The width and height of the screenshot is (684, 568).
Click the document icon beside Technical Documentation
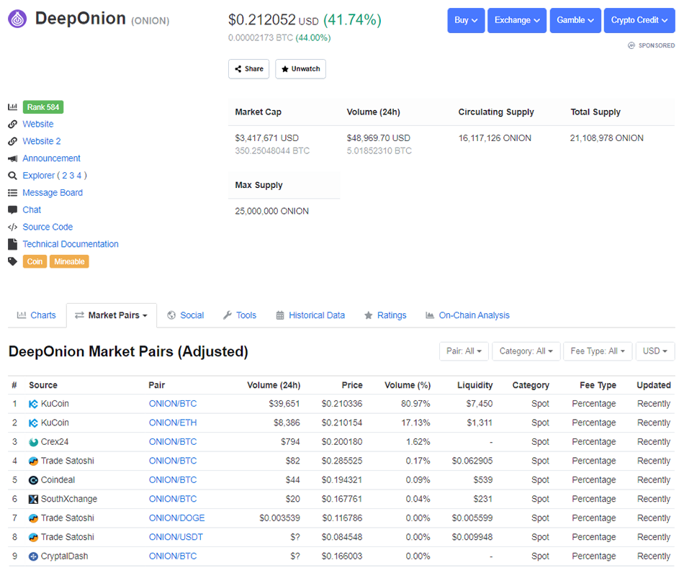tap(13, 244)
